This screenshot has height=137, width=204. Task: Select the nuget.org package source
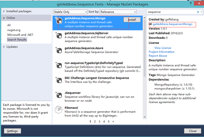pyautogui.click(x=14, y=30)
